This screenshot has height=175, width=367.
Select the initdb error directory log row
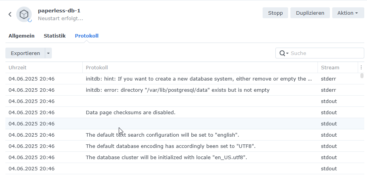pyautogui.click(x=183, y=90)
